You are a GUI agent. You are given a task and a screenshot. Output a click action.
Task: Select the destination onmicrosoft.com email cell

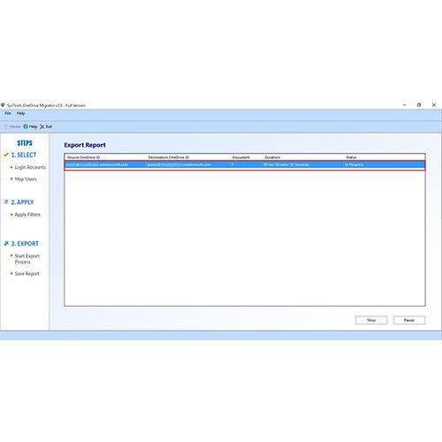click(179, 164)
